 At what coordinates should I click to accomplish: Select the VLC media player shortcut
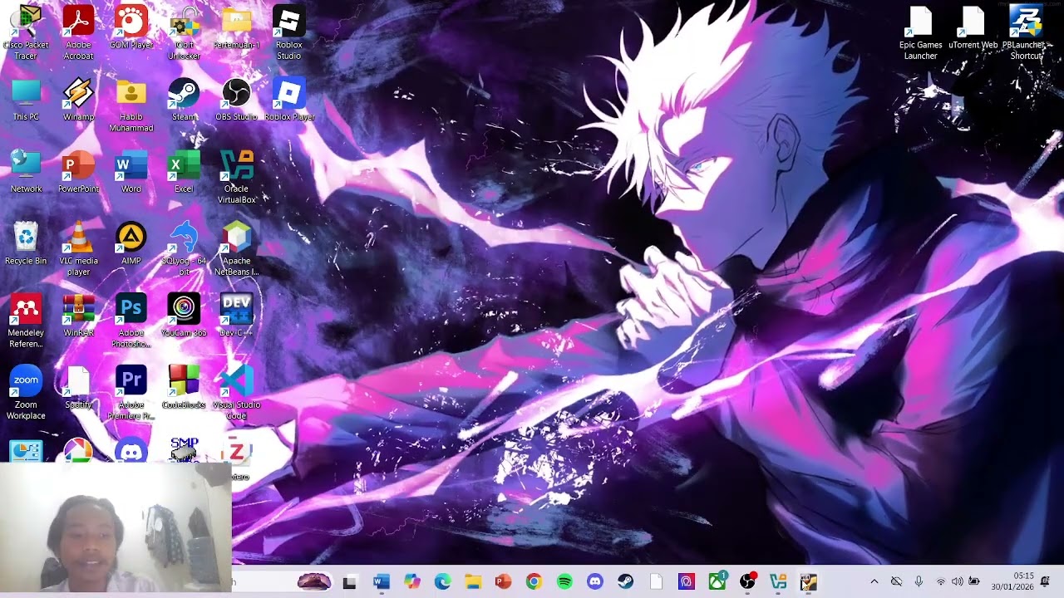pyautogui.click(x=78, y=250)
